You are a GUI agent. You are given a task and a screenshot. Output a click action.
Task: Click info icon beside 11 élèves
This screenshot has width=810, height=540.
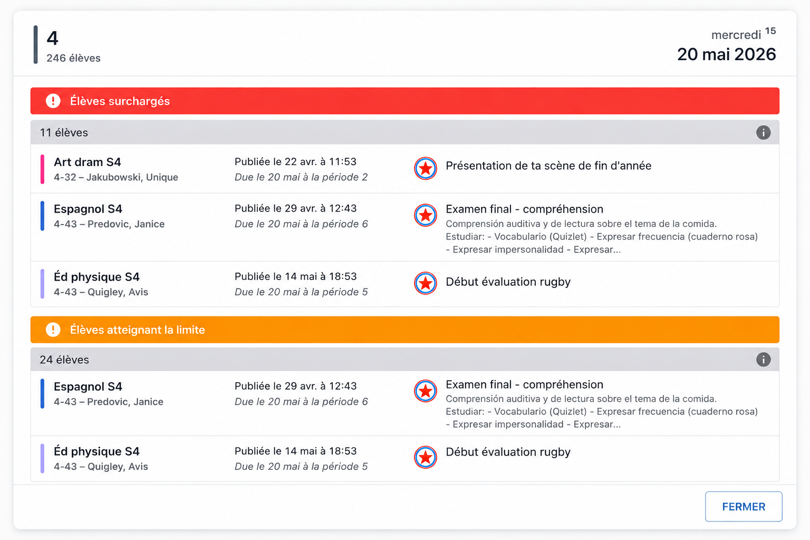click(x=763, y=132)
